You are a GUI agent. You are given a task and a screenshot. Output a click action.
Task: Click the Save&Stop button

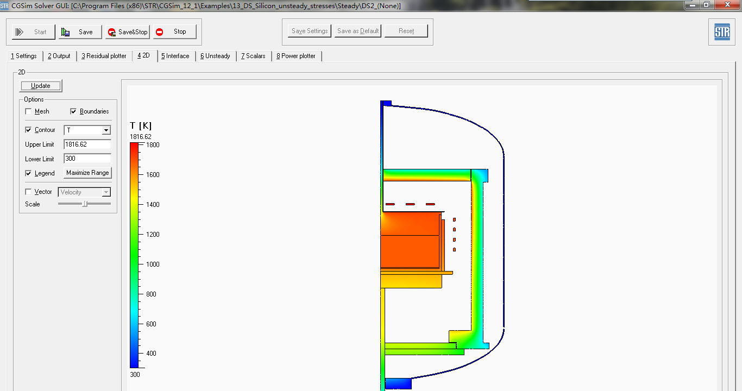tap(127, 32)
